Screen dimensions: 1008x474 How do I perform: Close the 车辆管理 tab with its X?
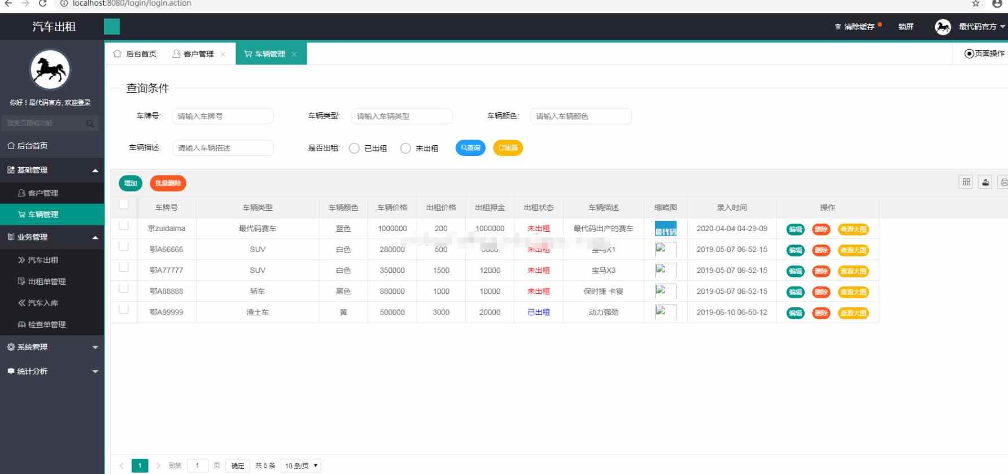(294, 54)
